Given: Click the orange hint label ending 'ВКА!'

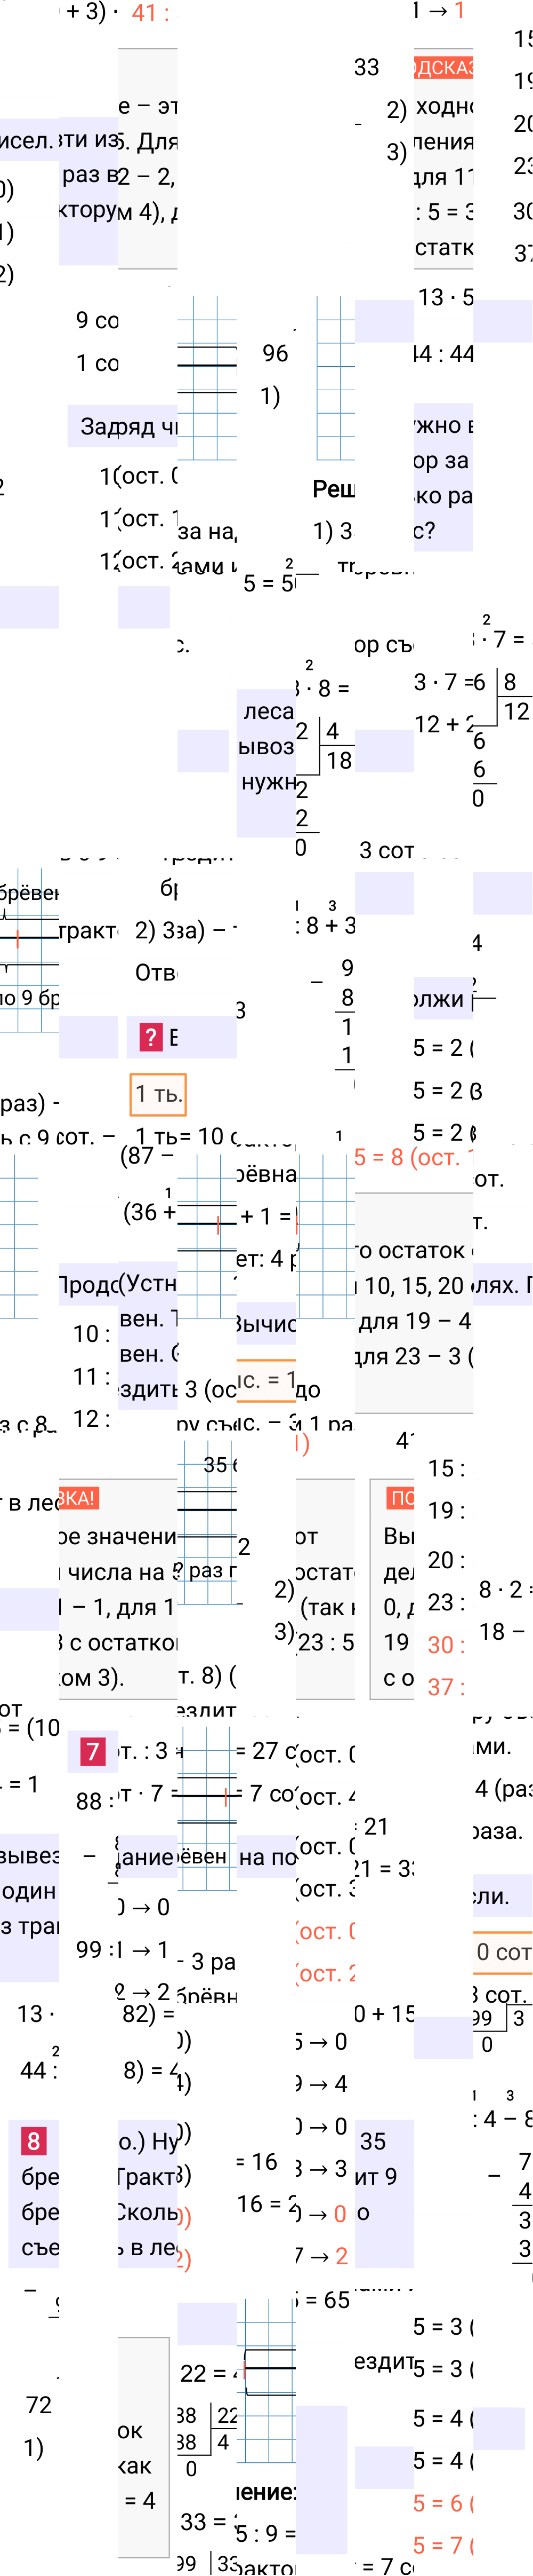Looking at the screenshot, I should 78,1497.
